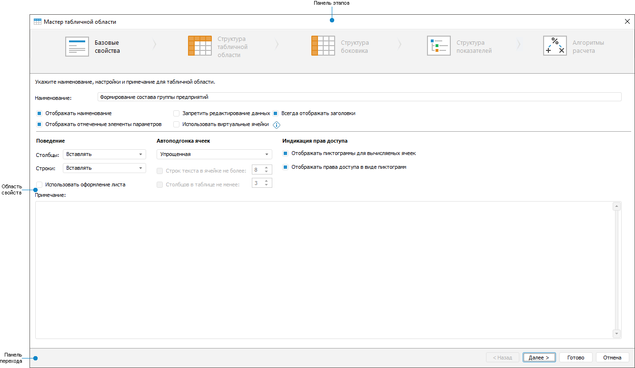Click the Базовые свойства step icon
635x368 pixels.
tap(77, 47)
